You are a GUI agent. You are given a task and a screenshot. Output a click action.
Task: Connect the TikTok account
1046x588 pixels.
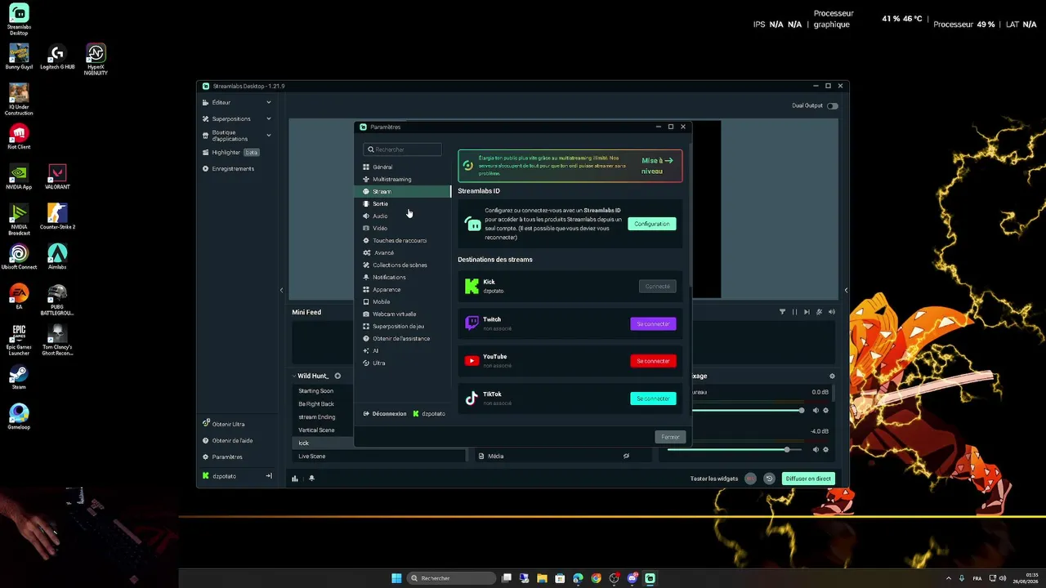(653, 399)
